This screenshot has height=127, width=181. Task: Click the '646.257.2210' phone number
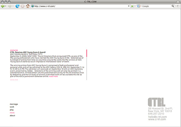[156, 114]
